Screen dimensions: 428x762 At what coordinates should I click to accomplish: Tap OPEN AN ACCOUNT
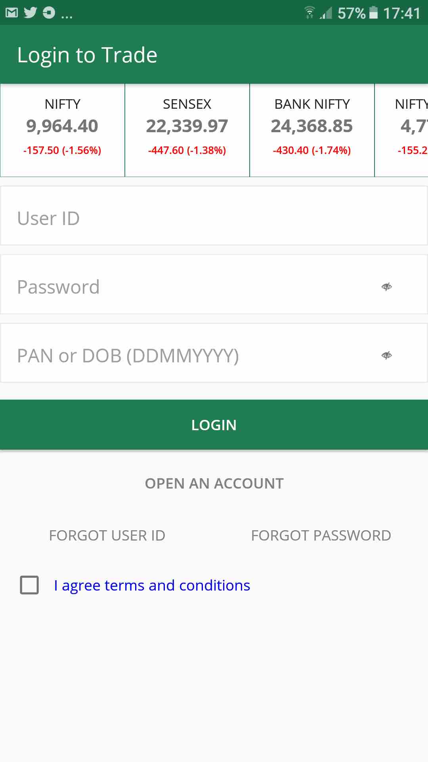214,483
